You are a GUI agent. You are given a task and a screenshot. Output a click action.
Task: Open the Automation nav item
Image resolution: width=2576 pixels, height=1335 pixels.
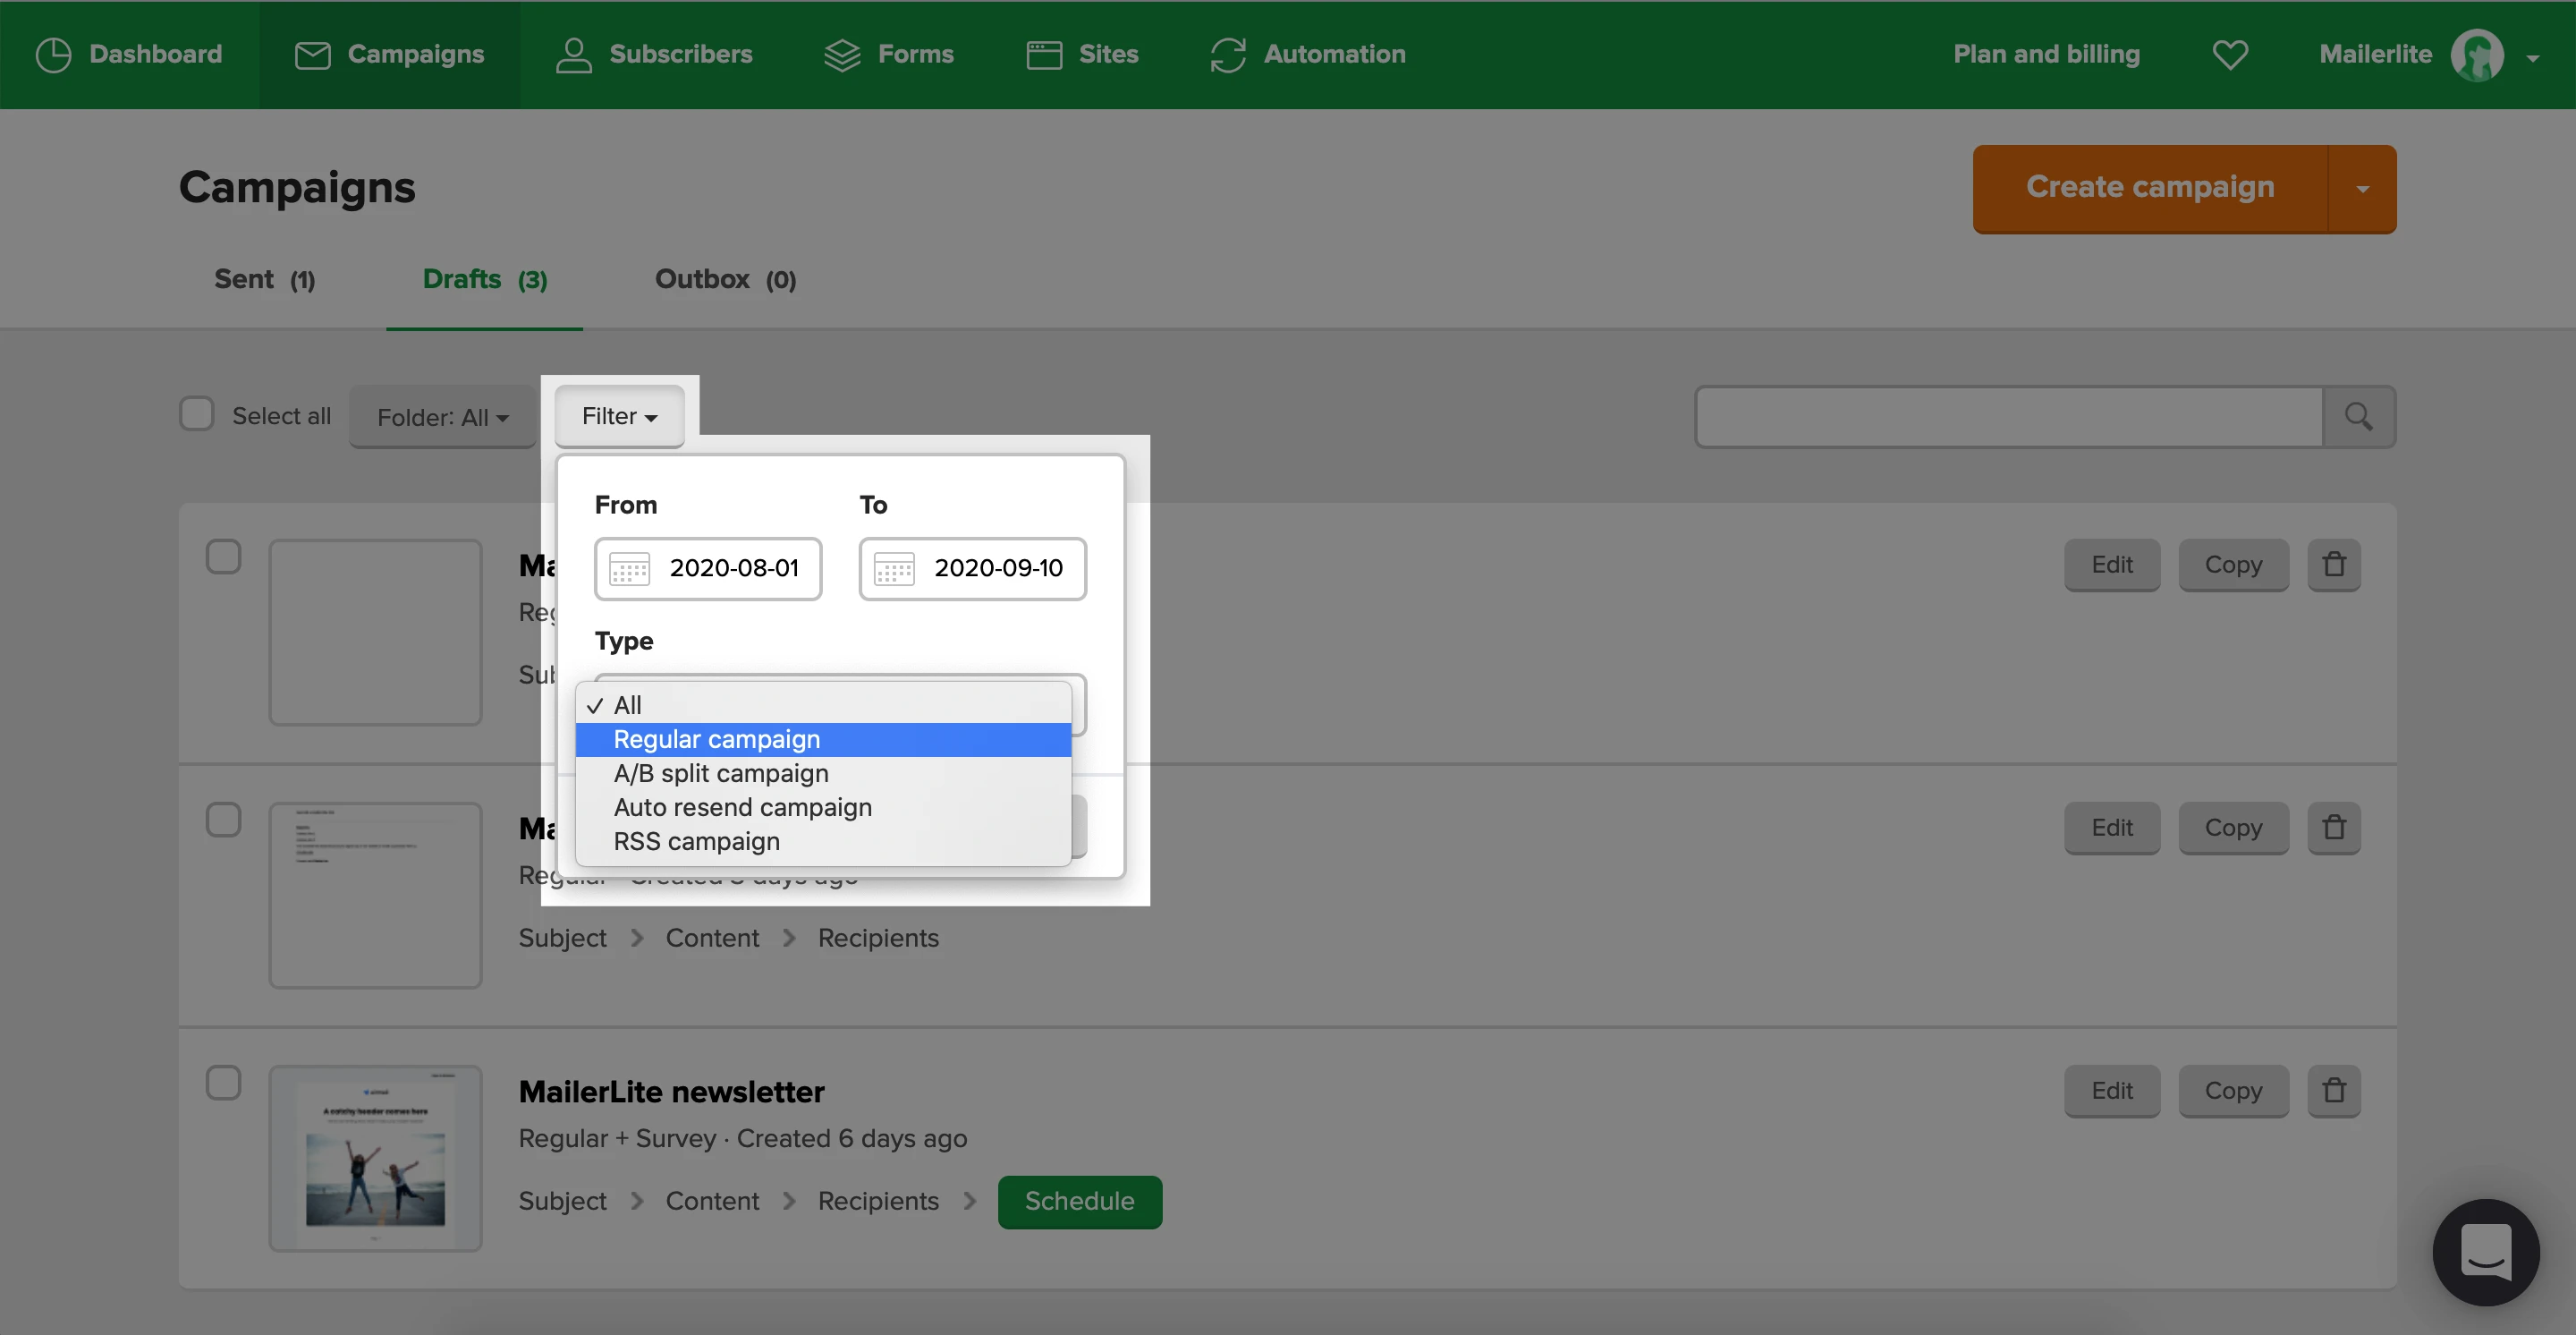[x=1307, y=54]
